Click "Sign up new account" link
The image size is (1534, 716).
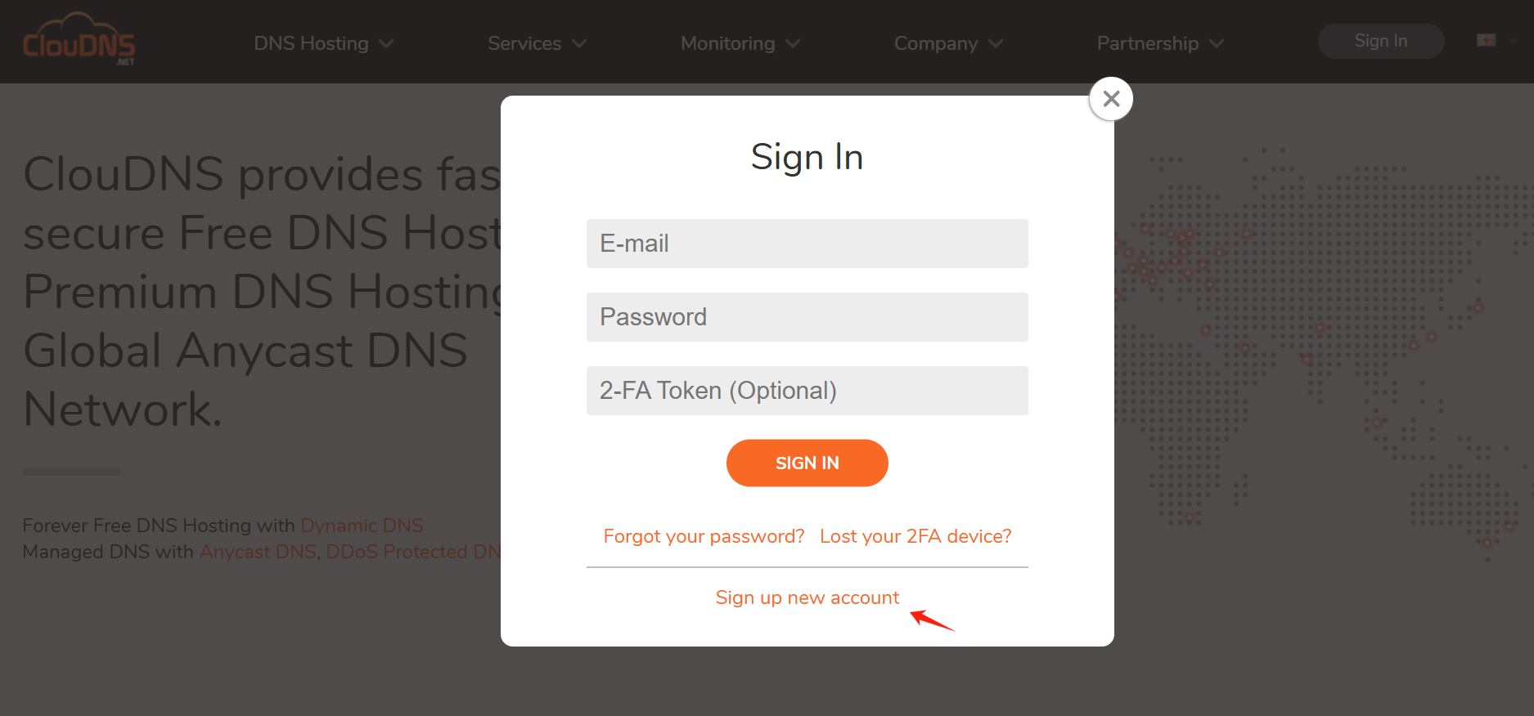point(807,597)
